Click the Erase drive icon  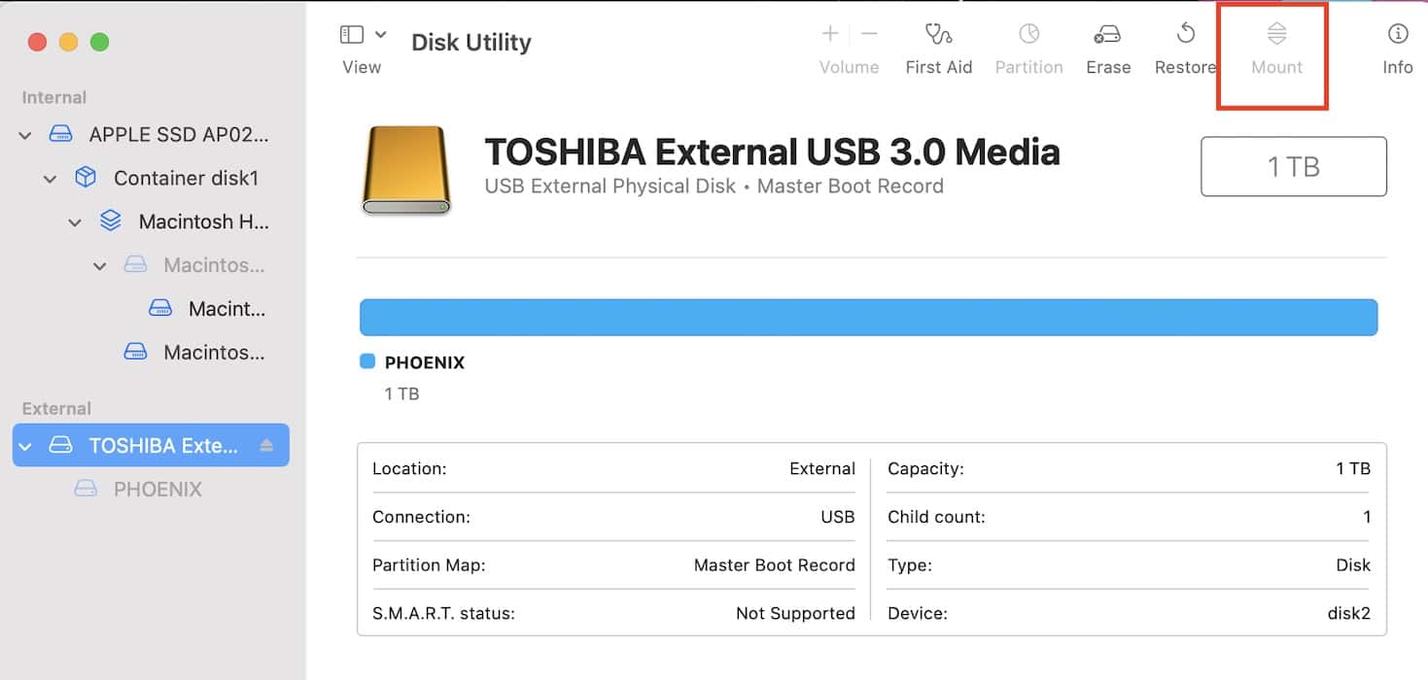pyautogui.click(x=1107, y=35)
